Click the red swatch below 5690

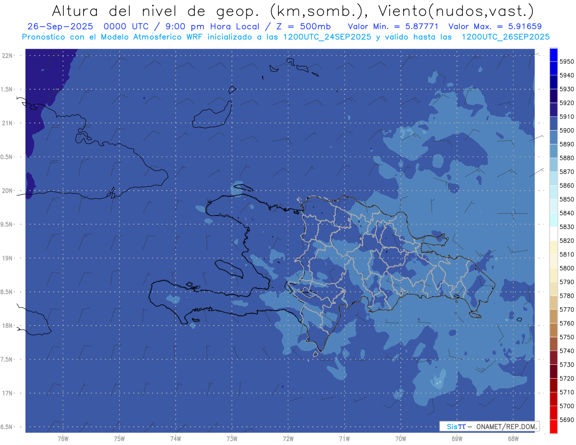point(553,427)
